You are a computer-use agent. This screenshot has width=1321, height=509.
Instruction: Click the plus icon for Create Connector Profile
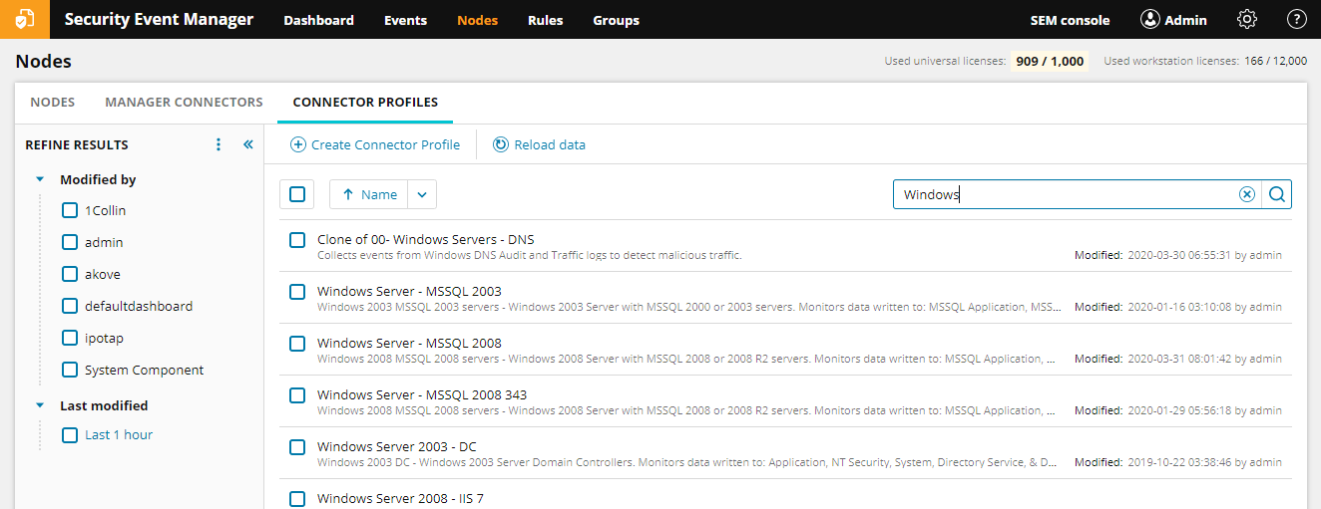[x=298, y=144]
